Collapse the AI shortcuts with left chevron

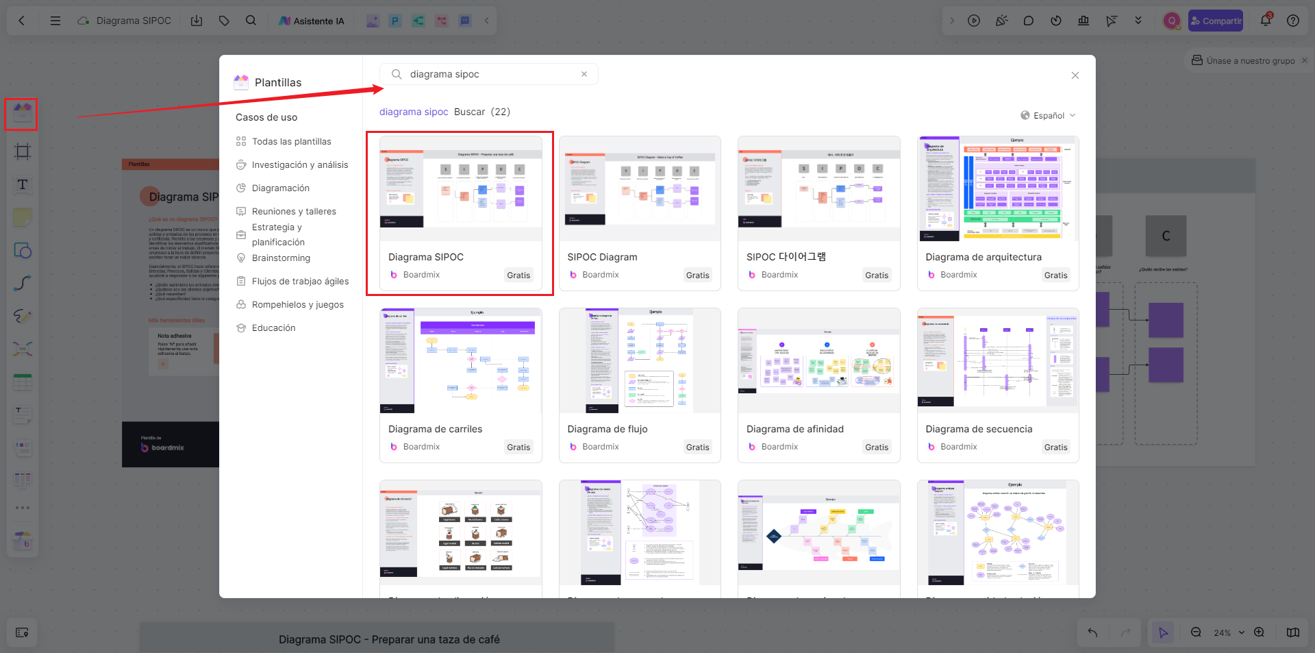click(x=486, y=21)
